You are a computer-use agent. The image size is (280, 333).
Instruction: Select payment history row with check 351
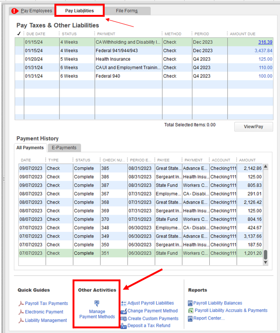tap(140, 253)
